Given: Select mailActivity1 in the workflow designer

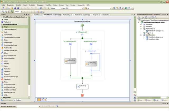Looking at the screenshot, I should point(82,87).
